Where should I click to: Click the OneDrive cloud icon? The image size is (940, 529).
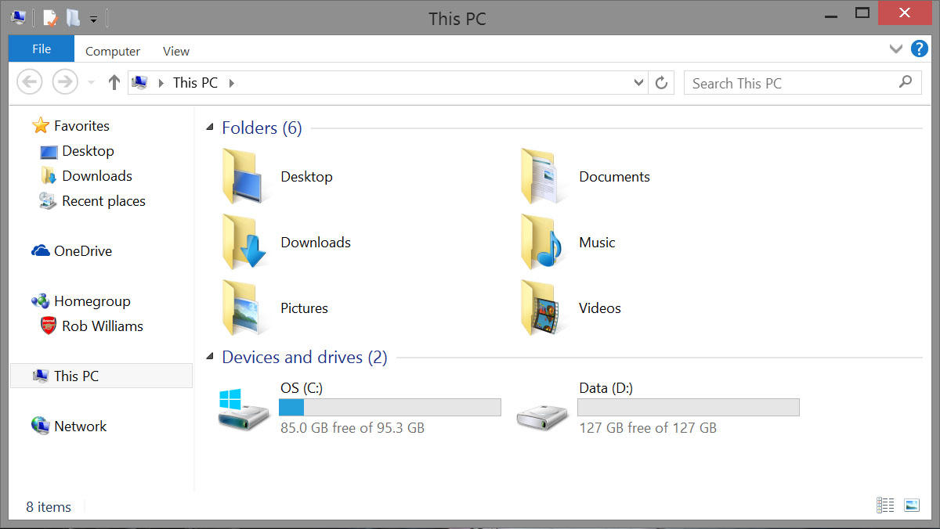pos(41,251)
